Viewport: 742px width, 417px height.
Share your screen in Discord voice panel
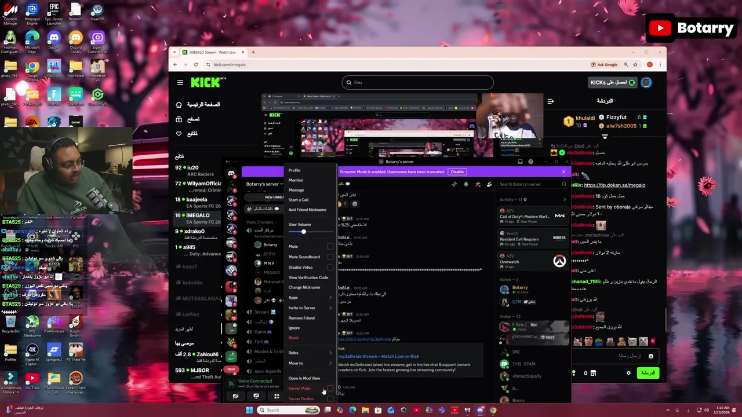point(256,396)
